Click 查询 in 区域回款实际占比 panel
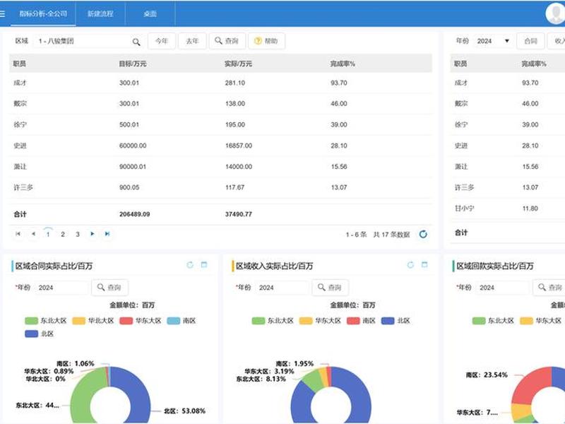 (549, 288)
